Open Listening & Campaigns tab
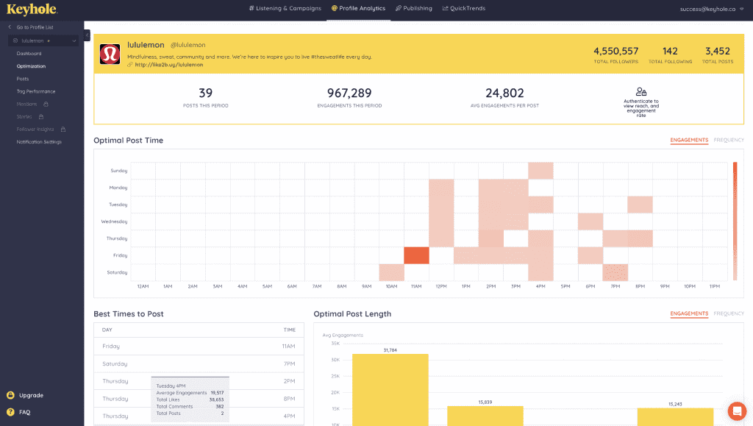Image resolution: width=753 pixels, height=426 pixels. click(285, 8)
